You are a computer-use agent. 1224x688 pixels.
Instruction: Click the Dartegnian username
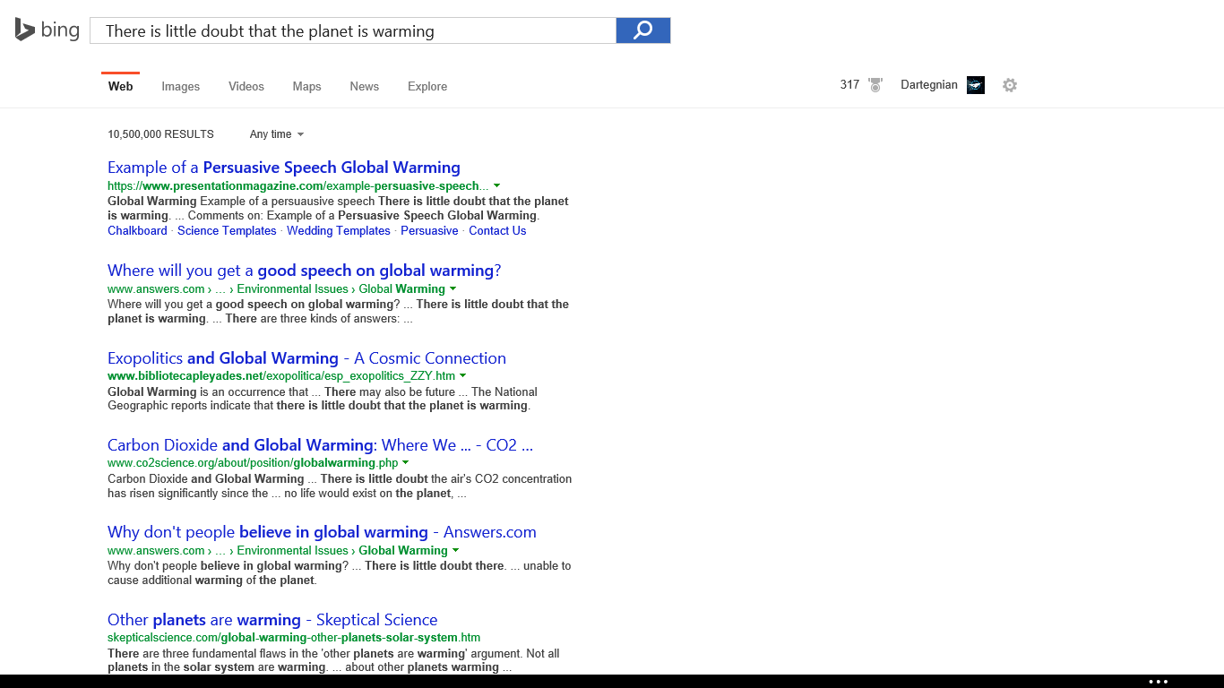[x=929, y=85]
